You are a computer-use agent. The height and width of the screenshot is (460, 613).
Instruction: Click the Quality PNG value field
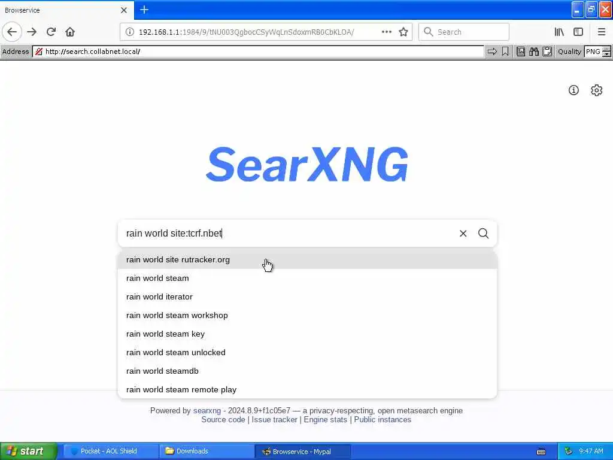pos(593,52)
